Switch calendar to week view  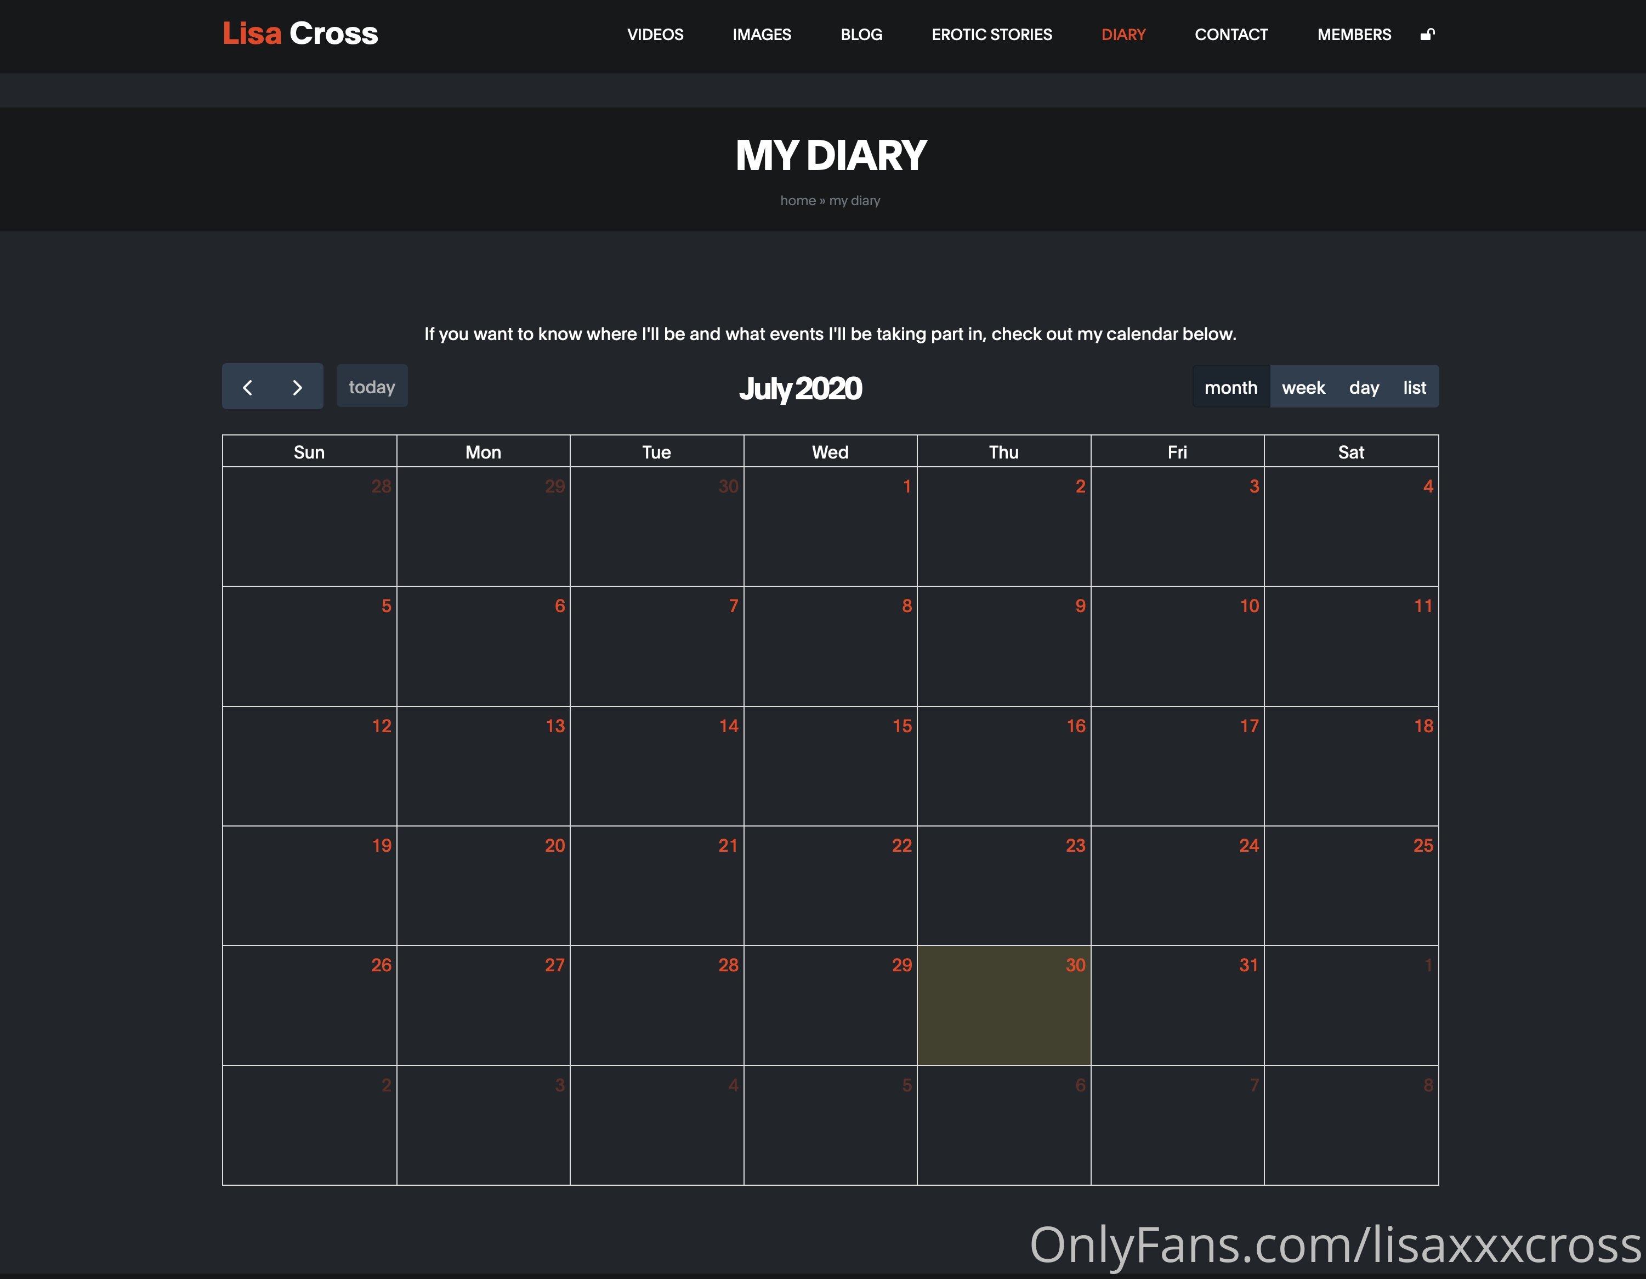(1303, 387)
